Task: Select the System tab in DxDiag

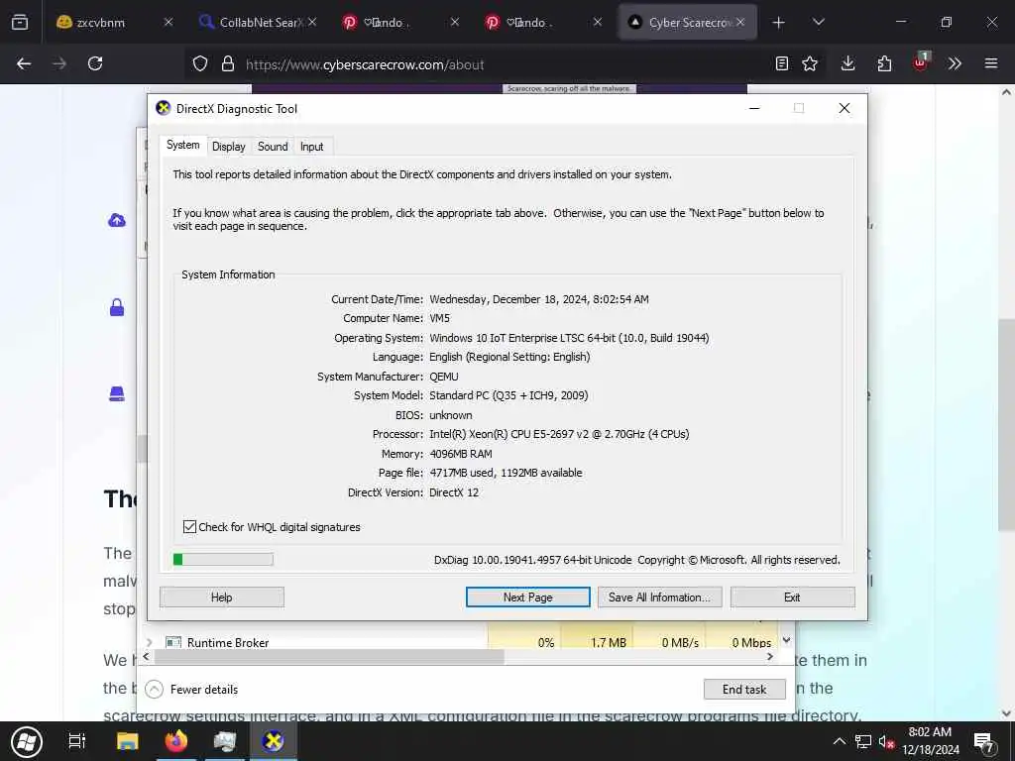Action: coord(182,145)
